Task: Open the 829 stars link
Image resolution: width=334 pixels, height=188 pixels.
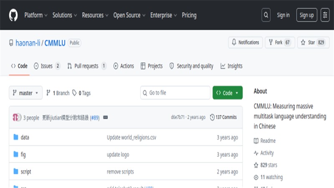Action: pyautogui.click(x=266, y=165)
